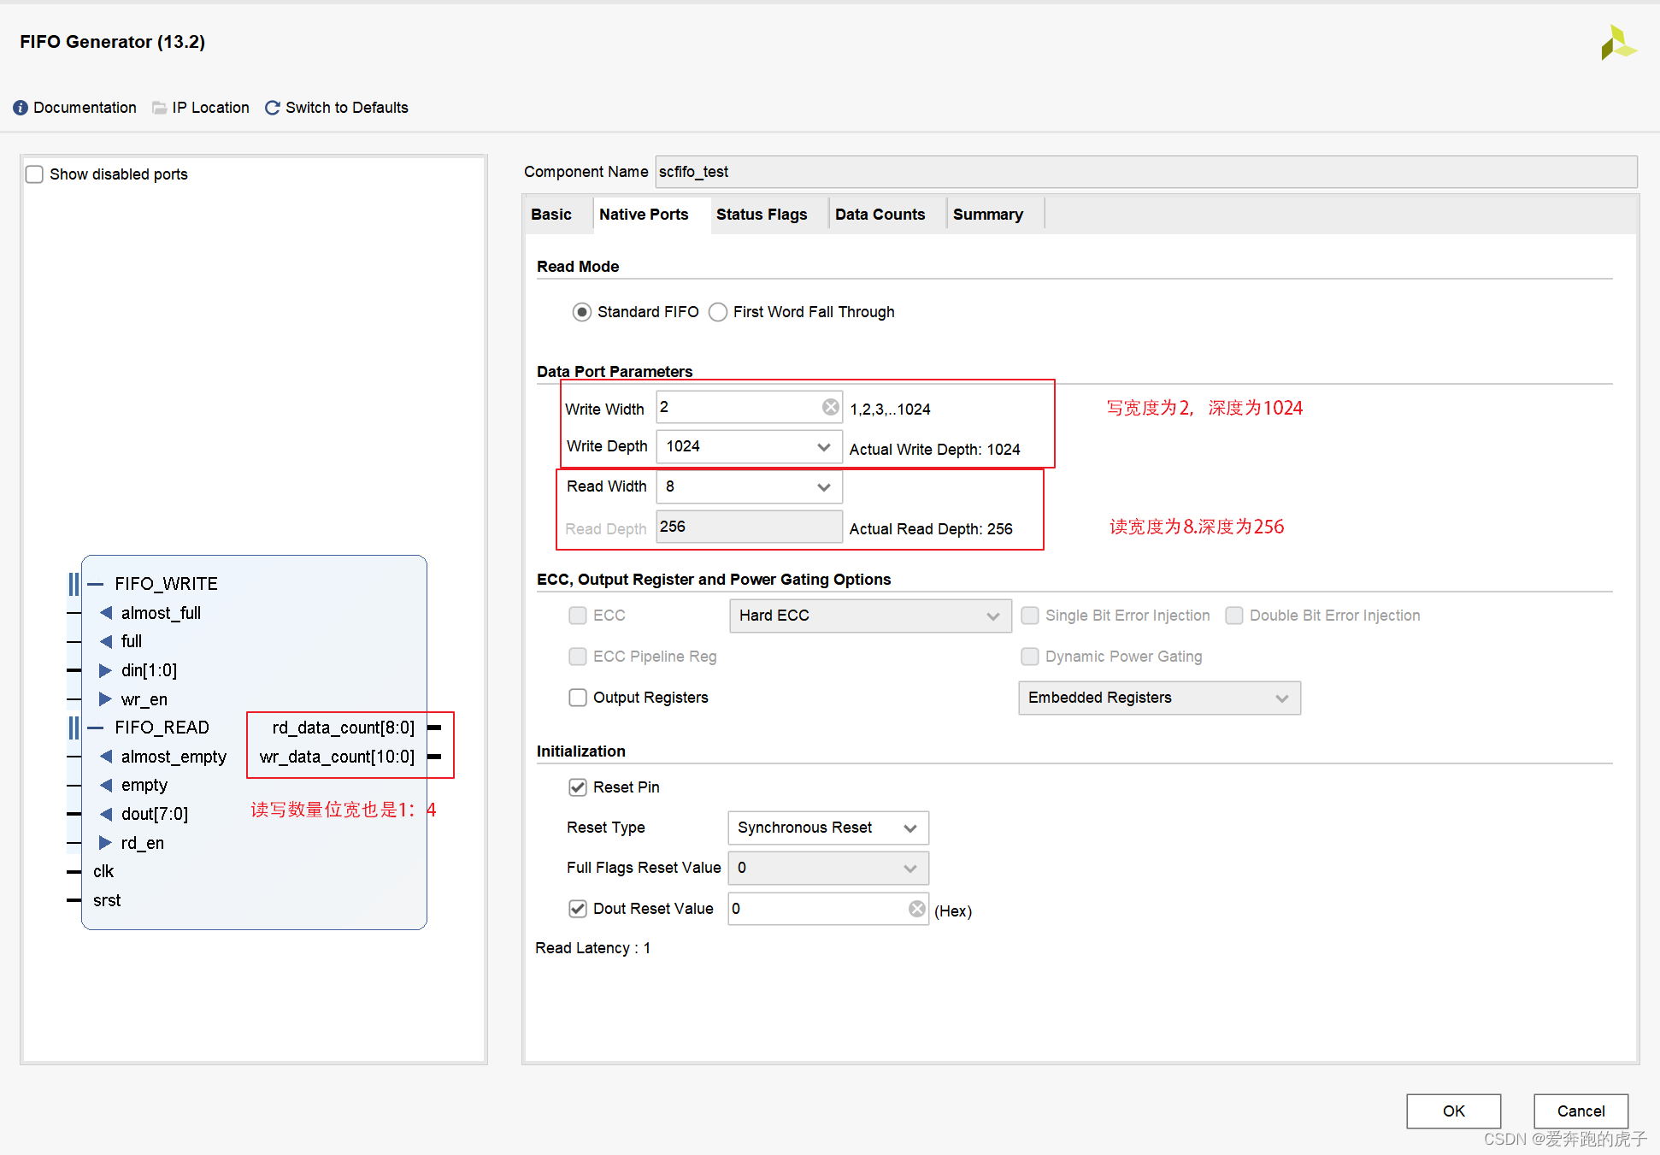Uncheck the Reset Pin checkbox
The height and width of the screenshot is (1155, 1660).
coord(578,787)
